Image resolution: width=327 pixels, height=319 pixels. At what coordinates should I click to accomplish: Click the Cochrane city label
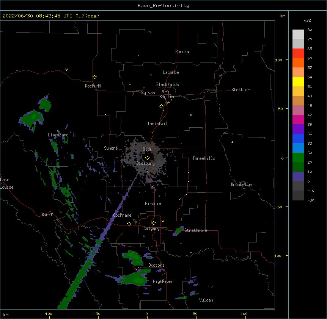tap(122, 215)
